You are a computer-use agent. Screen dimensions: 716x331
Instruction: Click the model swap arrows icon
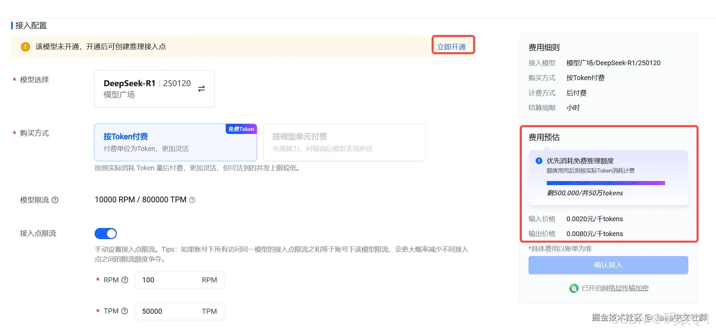[x=201, y=88]
